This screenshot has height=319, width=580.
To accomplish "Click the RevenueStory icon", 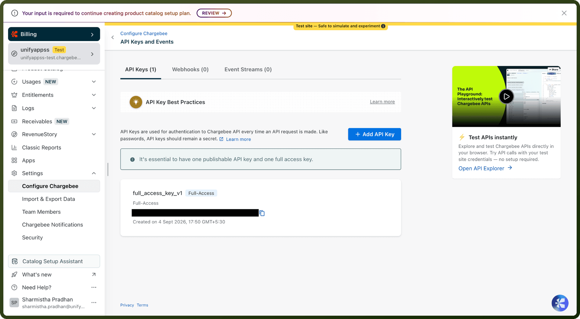I will click(14, 134).
